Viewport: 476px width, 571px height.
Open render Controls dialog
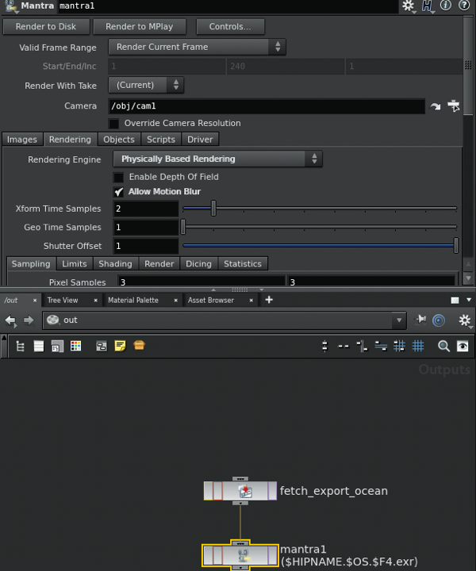(x=230, y=27)
